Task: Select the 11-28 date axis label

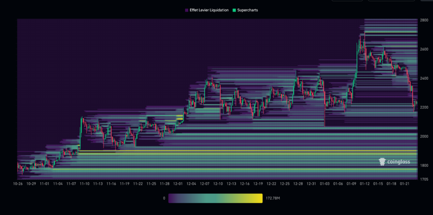Action: pos(164,184)
